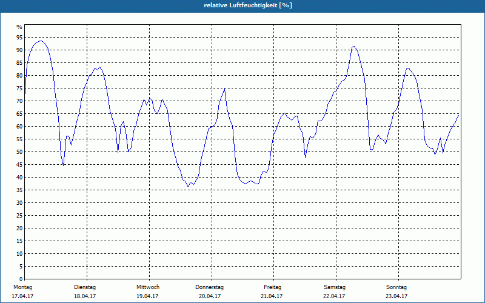Screen dimensions: 485x303
Task: Click the y-axis value 80
Action: click(19, 75)
